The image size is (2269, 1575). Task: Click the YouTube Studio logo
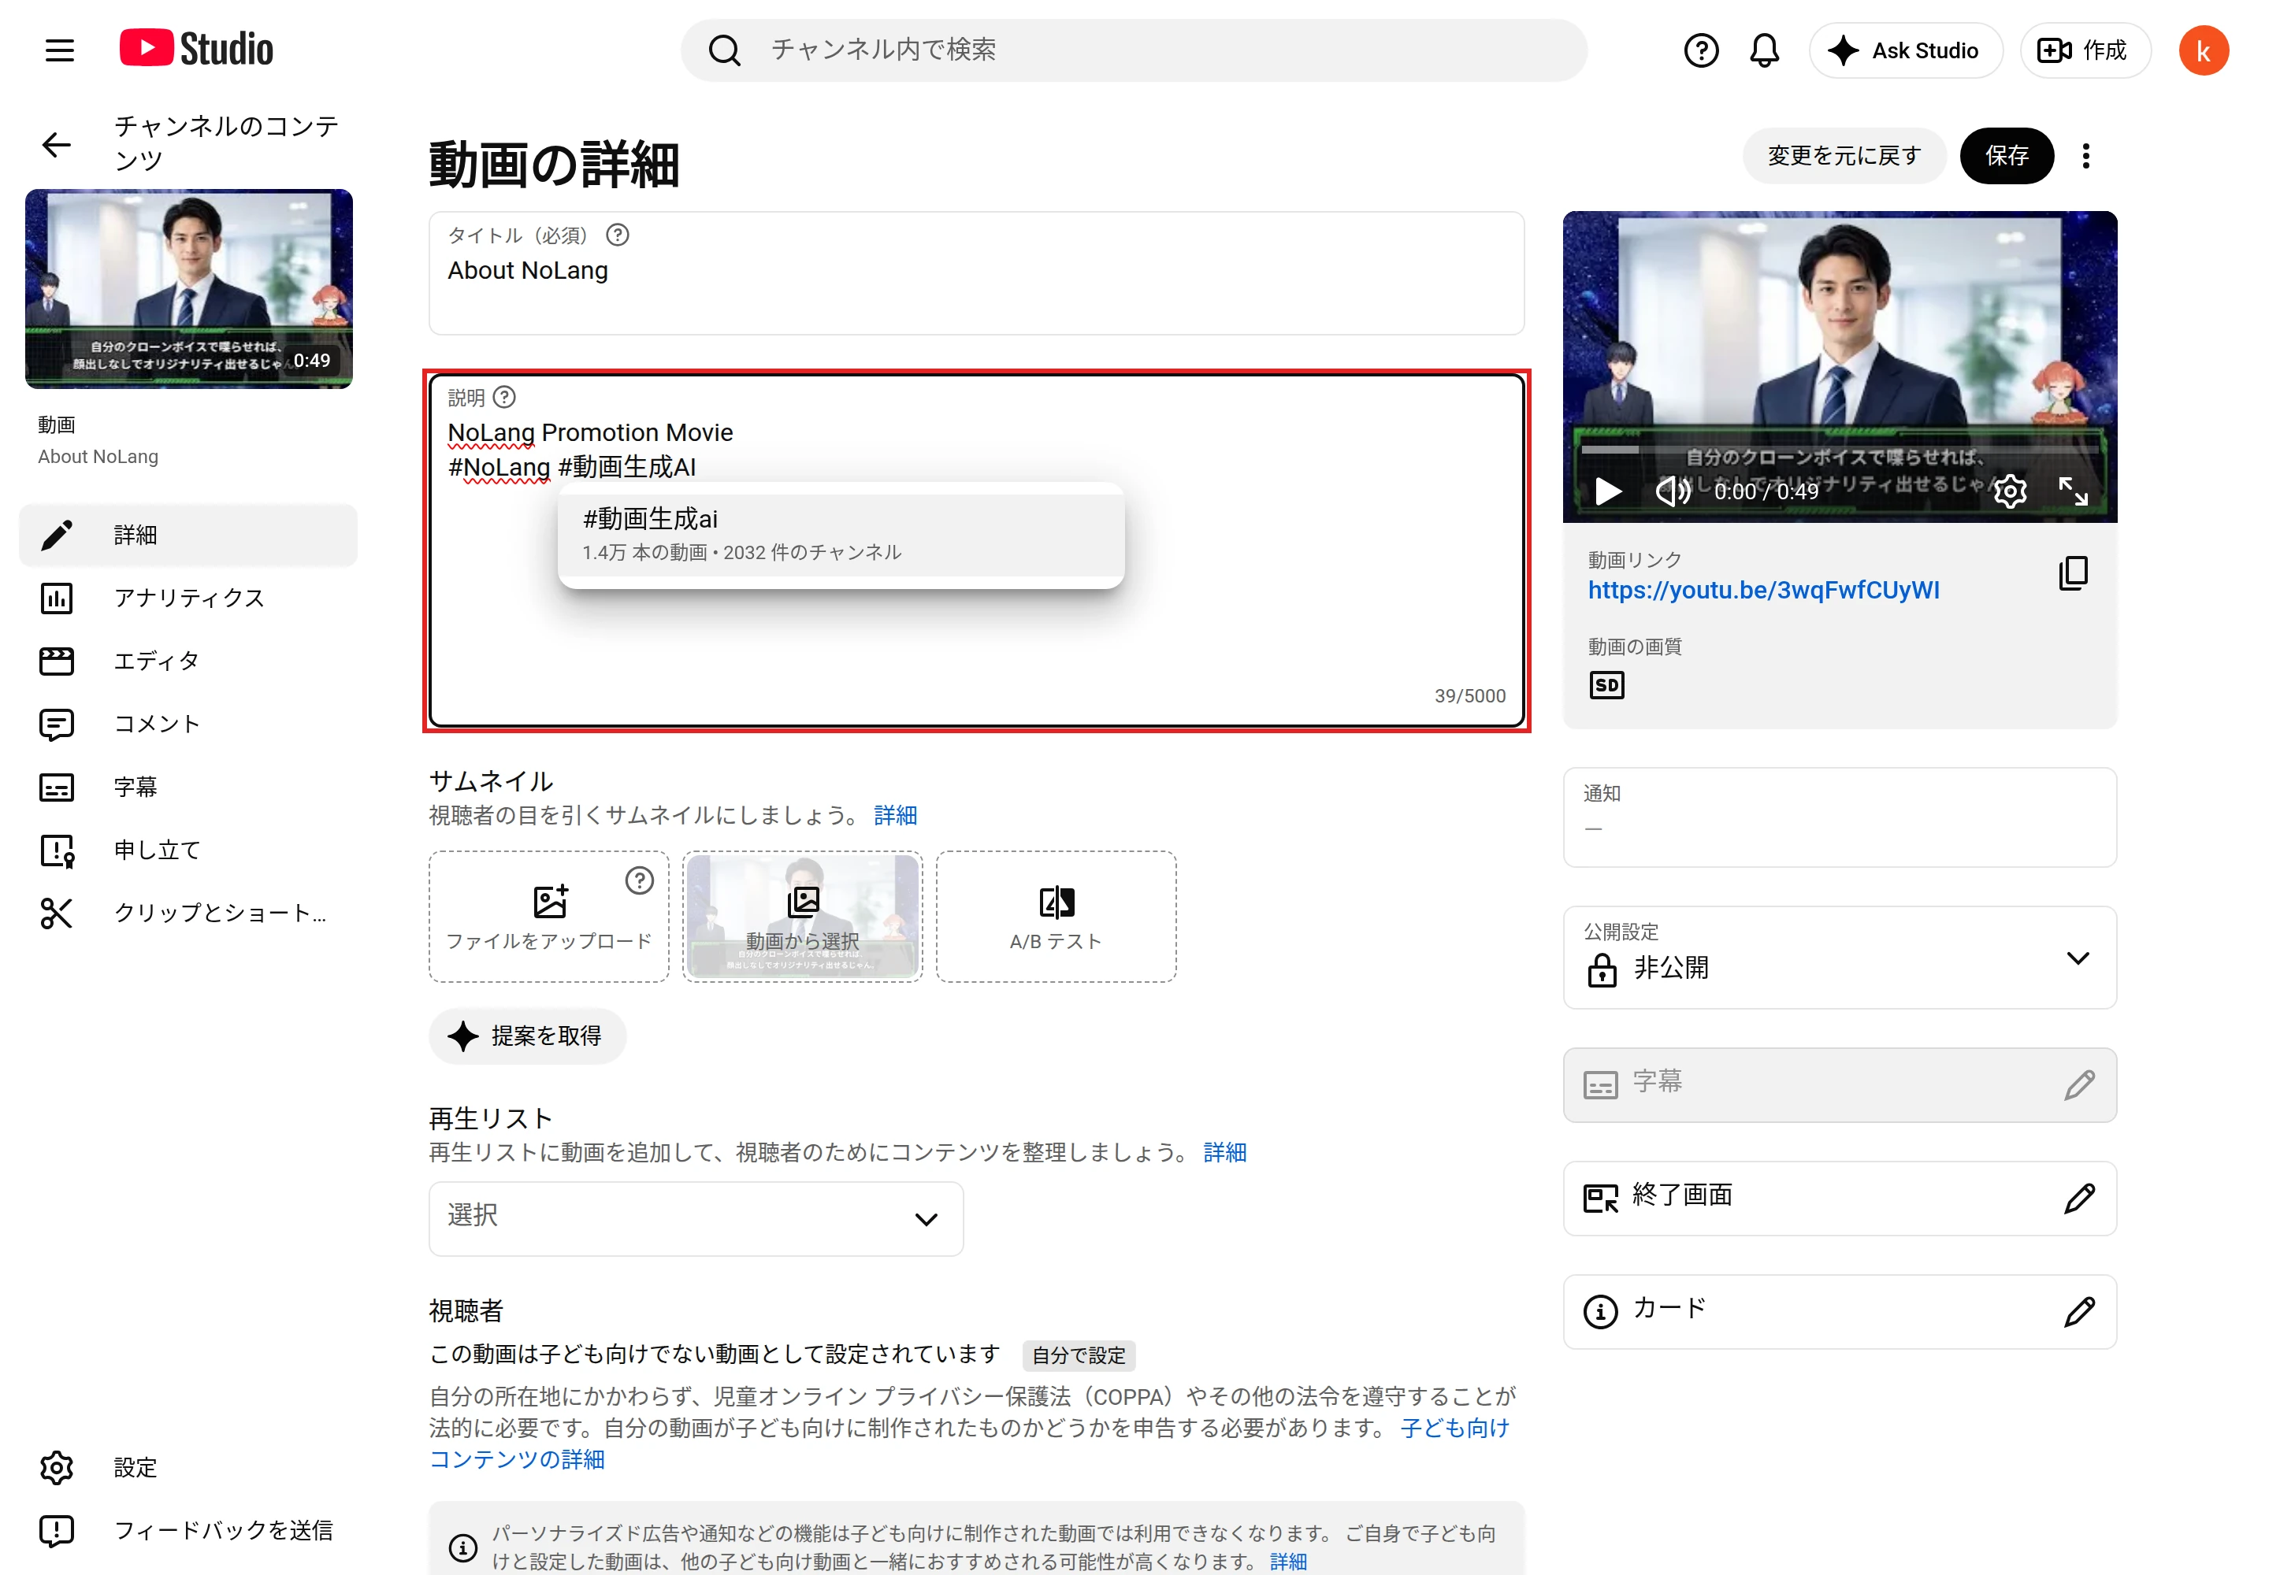pos(196,48)
